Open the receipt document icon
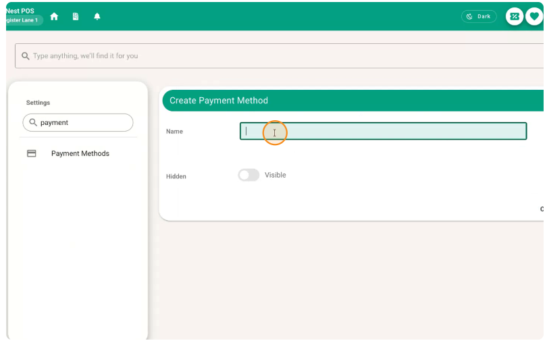Screen dimensions: 549x345 (76, 16)
